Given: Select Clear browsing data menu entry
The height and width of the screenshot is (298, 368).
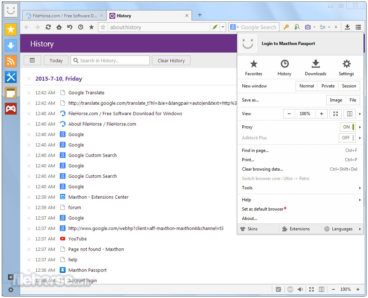Looking at the screenshot, I should pyautogui.click(x=300, y=169).
